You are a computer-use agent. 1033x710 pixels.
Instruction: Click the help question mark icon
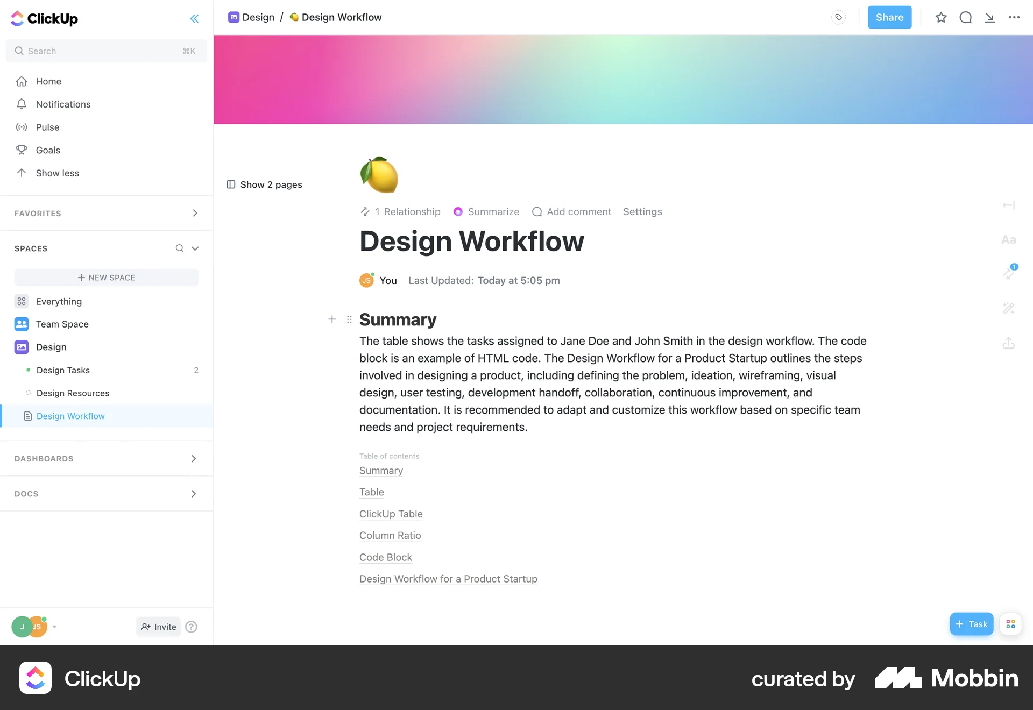[191, 627]
